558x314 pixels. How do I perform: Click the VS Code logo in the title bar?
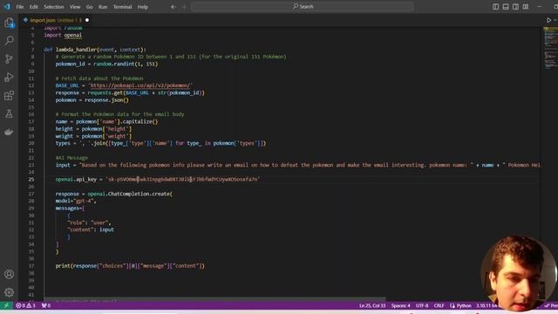(x=7, y=6)
